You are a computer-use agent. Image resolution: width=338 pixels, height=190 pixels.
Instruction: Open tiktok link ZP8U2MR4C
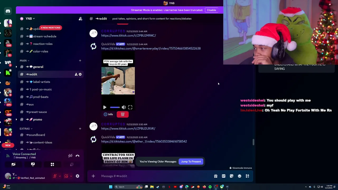point(129,35)
